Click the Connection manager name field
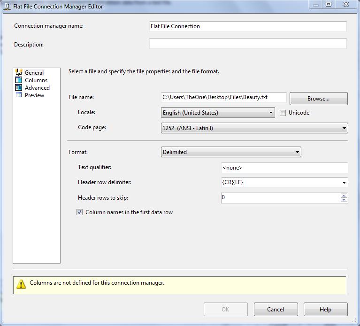Image resolution: width=360 pixels, height=326 pixels. [x=247, y=26]
